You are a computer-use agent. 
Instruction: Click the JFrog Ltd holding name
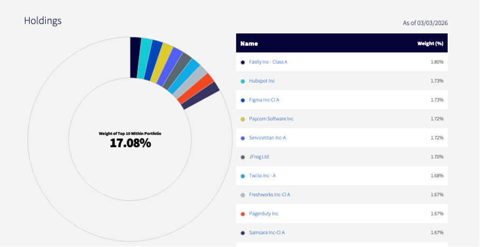tap(259, 157)
